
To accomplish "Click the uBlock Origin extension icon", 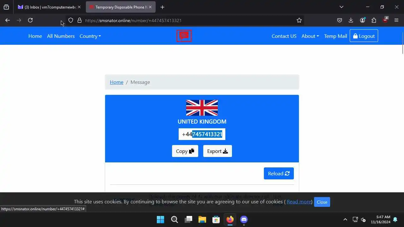I will coord(385,20).
